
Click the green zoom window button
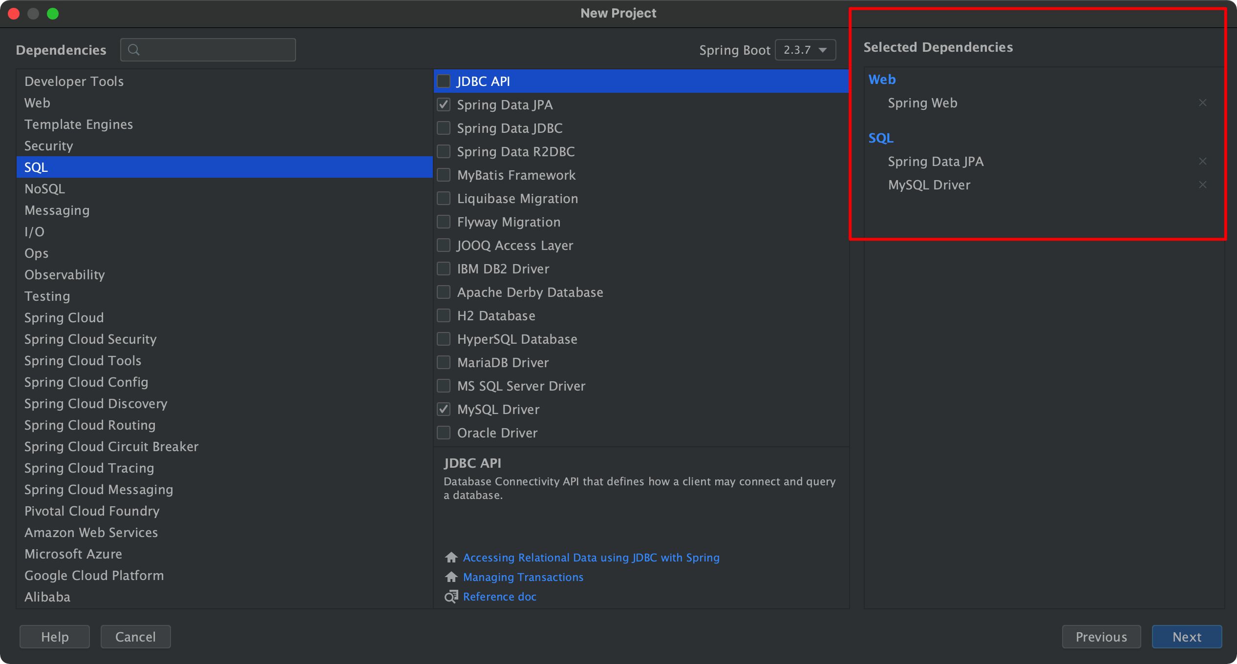pyautogui.click(x=53, y=14)
